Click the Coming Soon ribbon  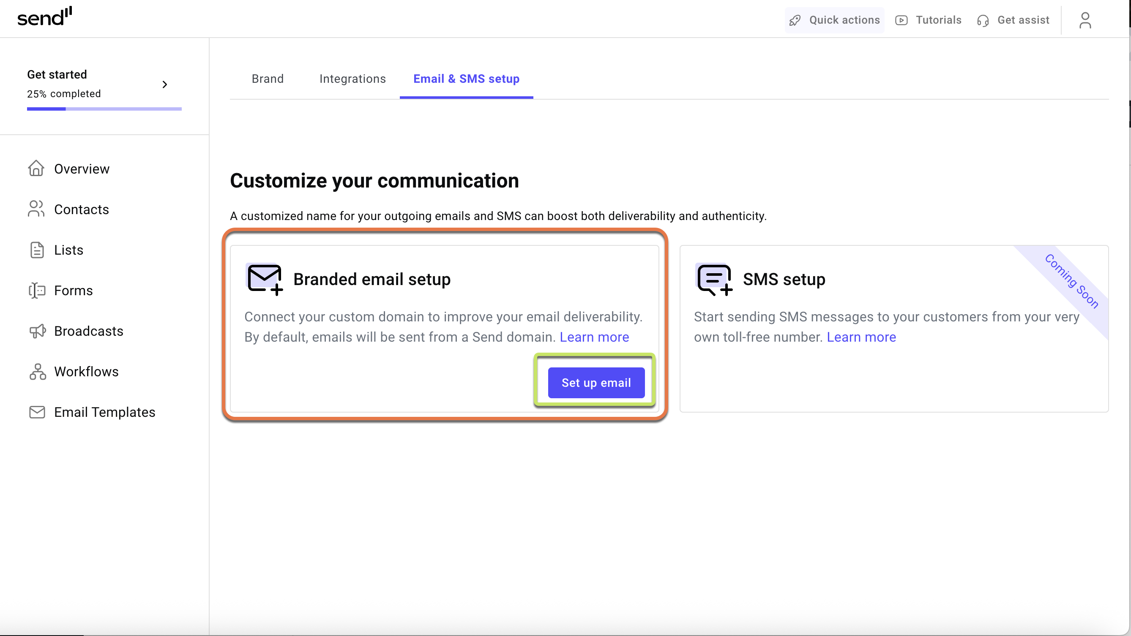pos(1071,281)
